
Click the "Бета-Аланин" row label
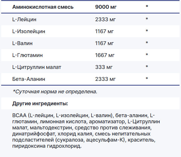coord(29,79)
